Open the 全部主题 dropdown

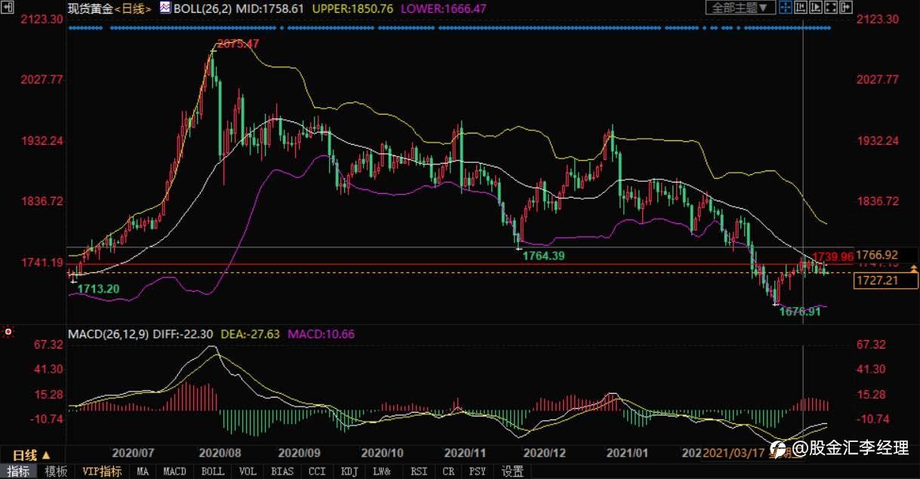741,8
